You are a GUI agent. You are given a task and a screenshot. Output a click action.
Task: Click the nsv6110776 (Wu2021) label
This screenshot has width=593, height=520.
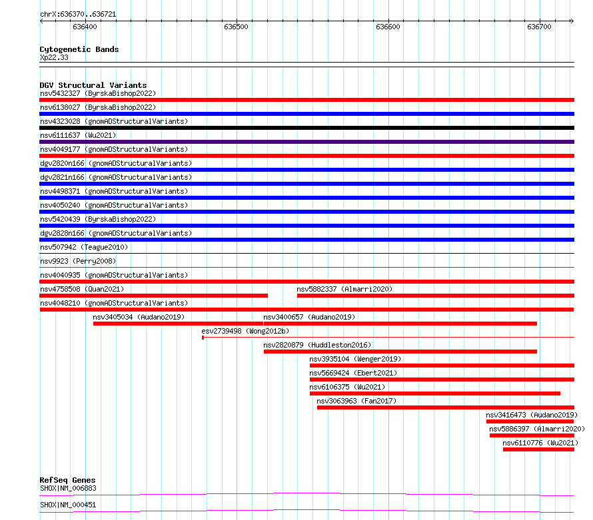[x=540, y=443]
